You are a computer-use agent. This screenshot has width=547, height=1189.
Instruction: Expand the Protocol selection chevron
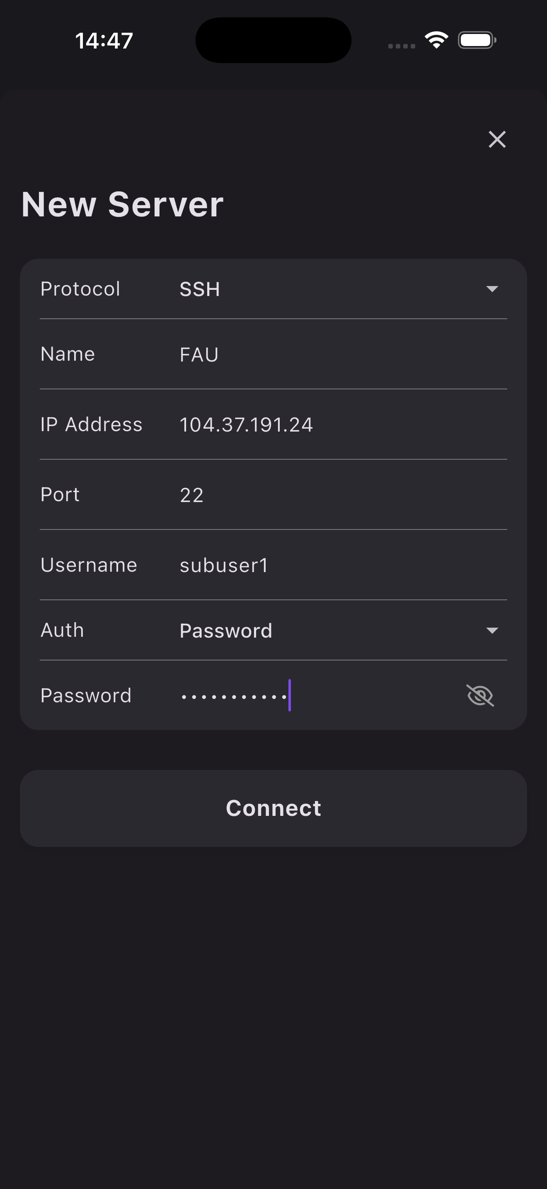(x=493, y=289)
